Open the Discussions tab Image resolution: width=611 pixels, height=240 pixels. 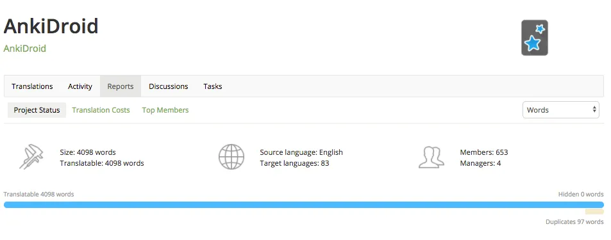click(x=169, y=86)
